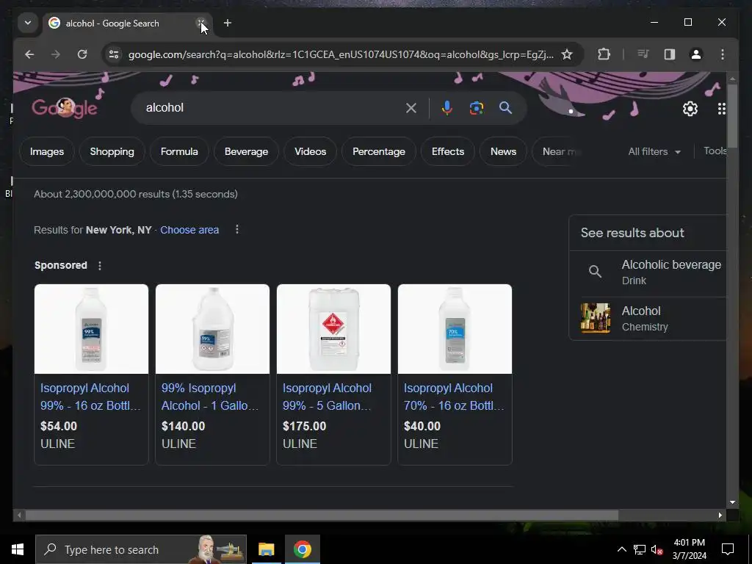Open a new tab with plus button
Image resolution: width=752 pixels, height=564 pixels.
(x=228, y=23)
